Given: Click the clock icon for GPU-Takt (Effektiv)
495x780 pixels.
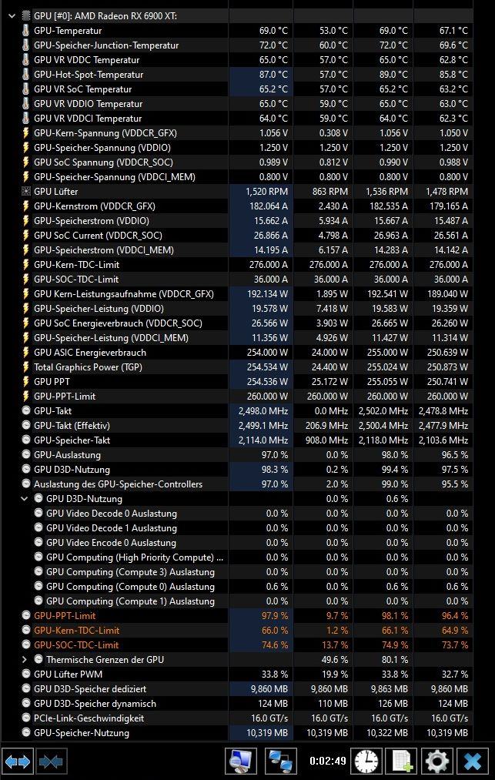Looking at the screenshot, I should (26, 425).
